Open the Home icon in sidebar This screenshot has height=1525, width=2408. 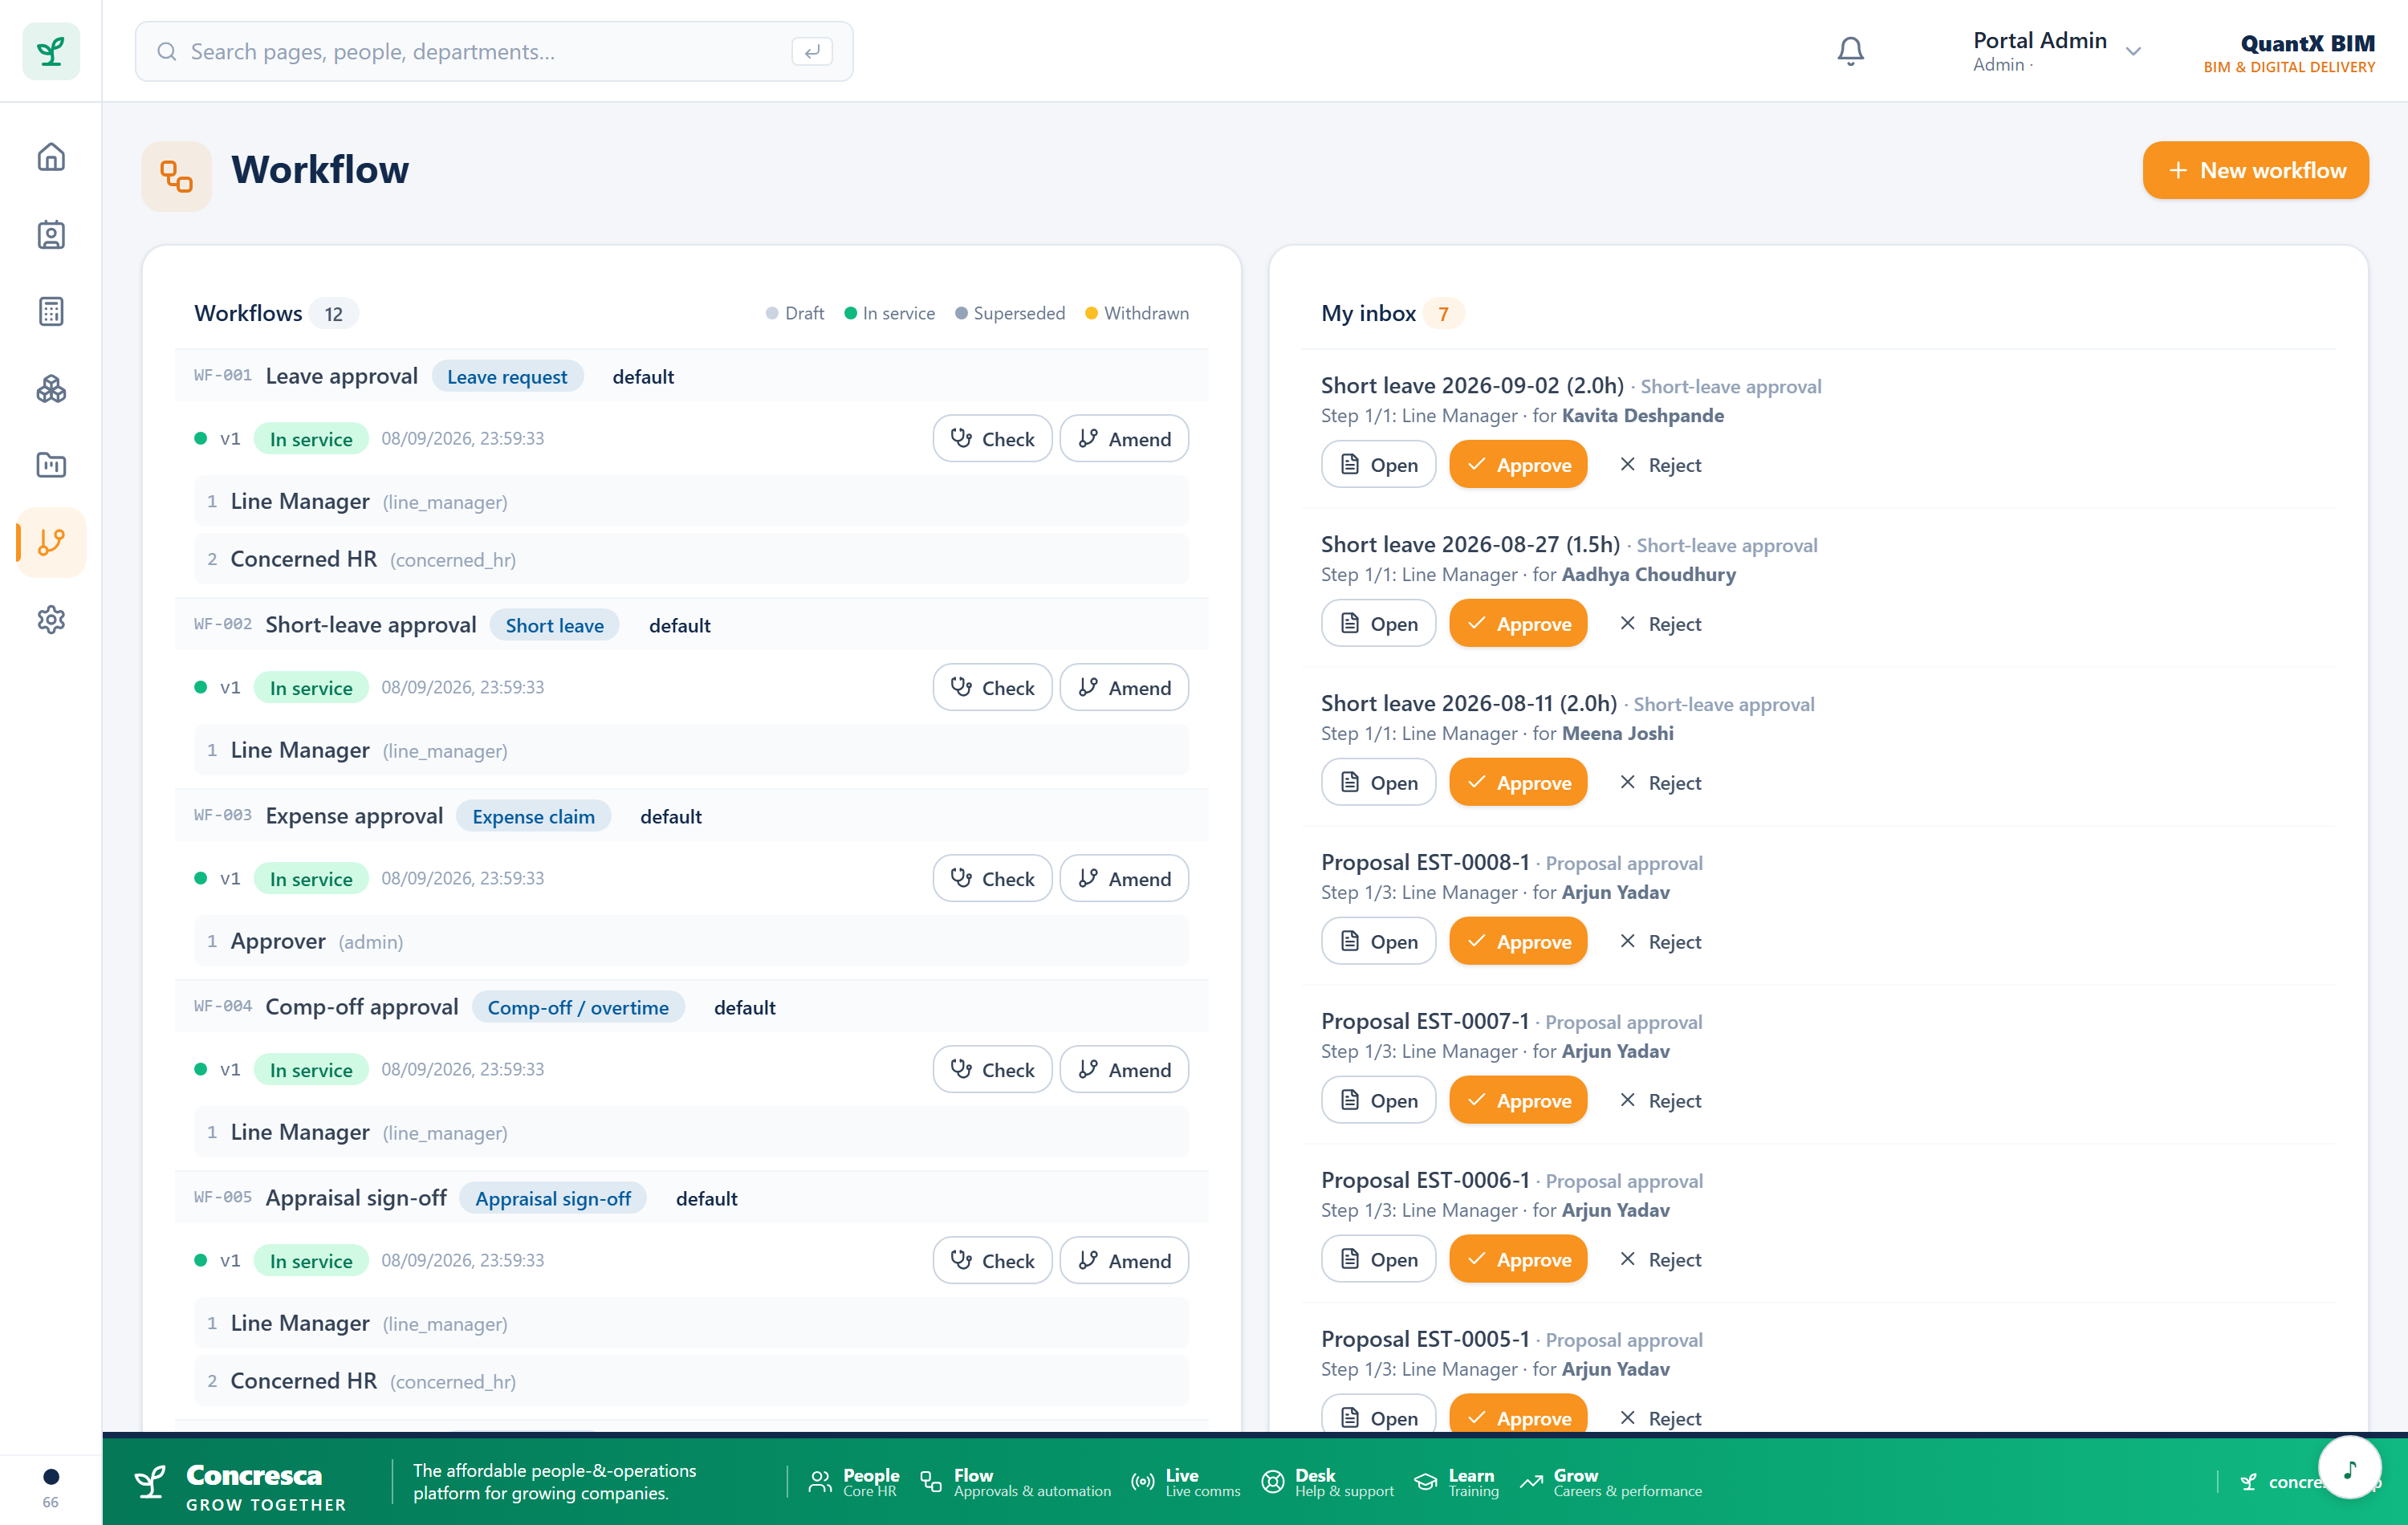pyautogui.click(x=51, y=157)
